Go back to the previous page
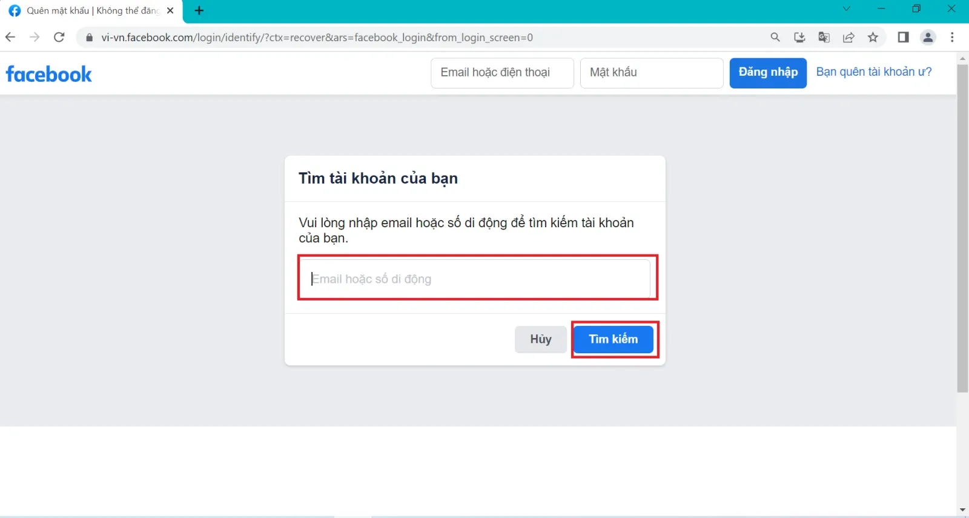Image resolution: width=969 pixels, height=518 pixels. (x=10, y=37)
